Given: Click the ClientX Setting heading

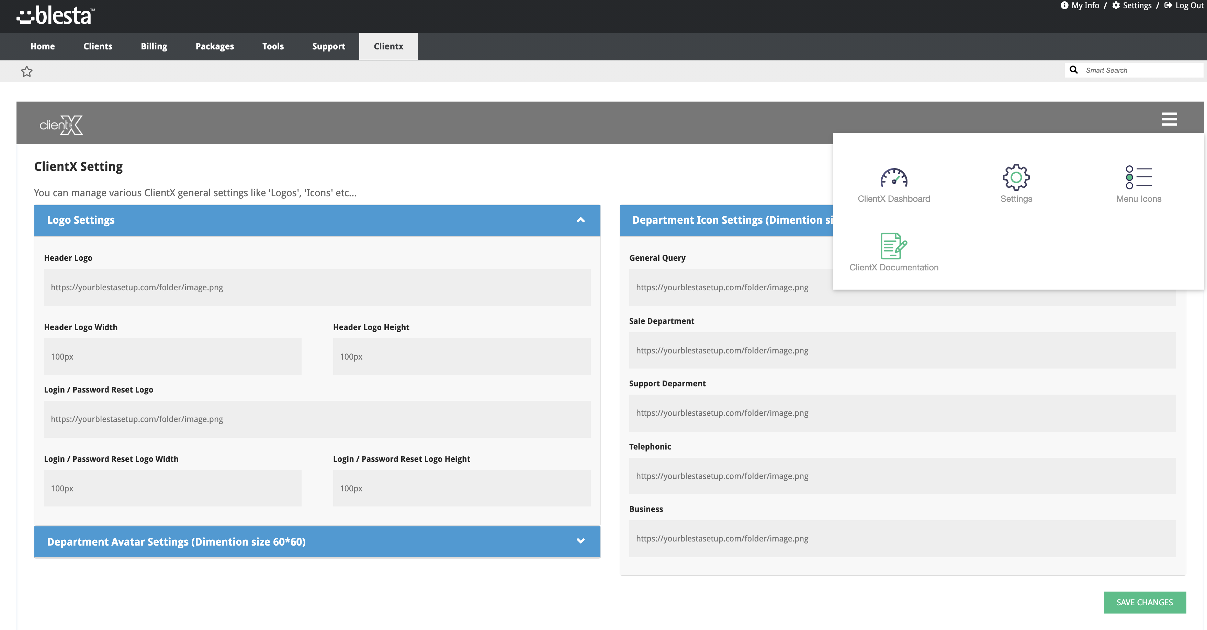Looking at the screenshot, I should pyautogui.click(x=78, y=167).
